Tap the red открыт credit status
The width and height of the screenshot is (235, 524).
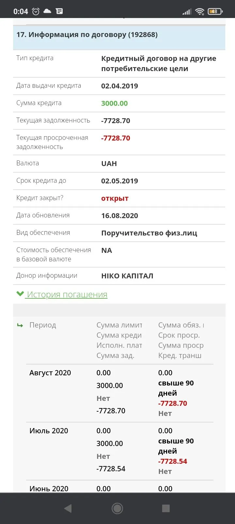point(115,198)
